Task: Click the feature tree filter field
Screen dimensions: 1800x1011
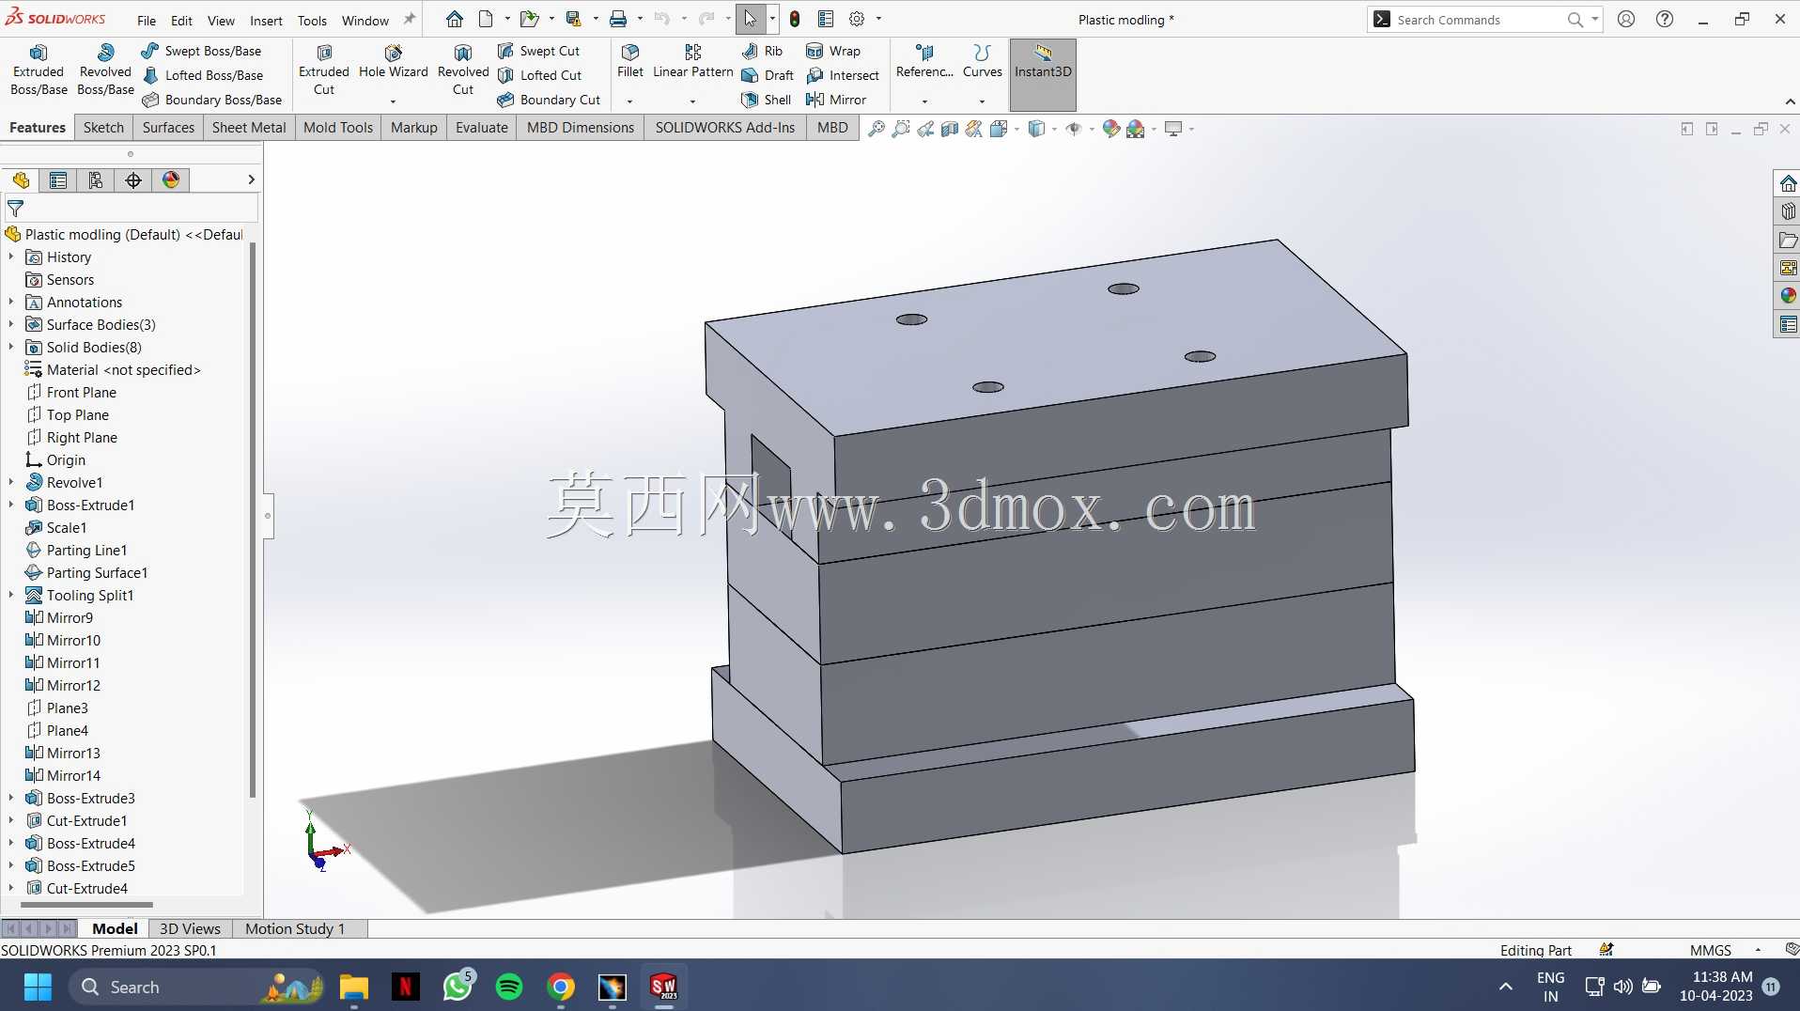Action: [132, 208]
